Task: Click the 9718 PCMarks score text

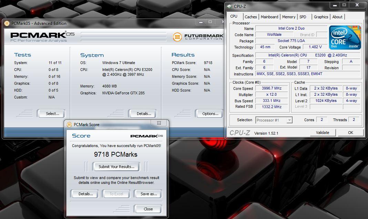Action: click(x=116, y=155)
